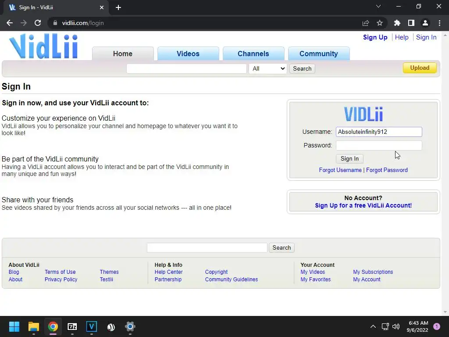Open the share this page icon
Screen dimensions: 449x337
coord(366,23)
